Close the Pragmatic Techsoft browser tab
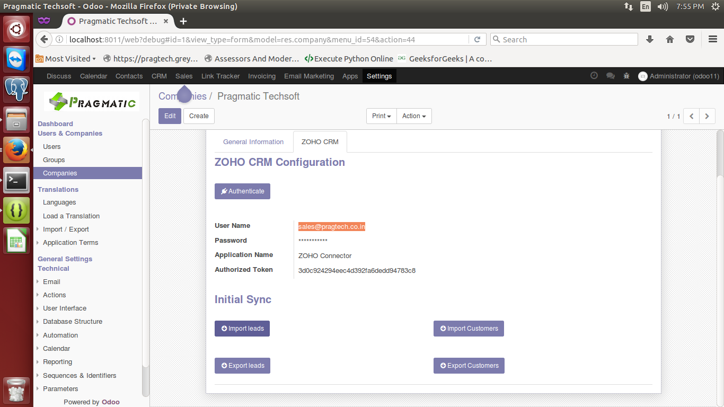The height and width of the screenshot is (407, 724). pyautogui.click(x=166, y=21)
